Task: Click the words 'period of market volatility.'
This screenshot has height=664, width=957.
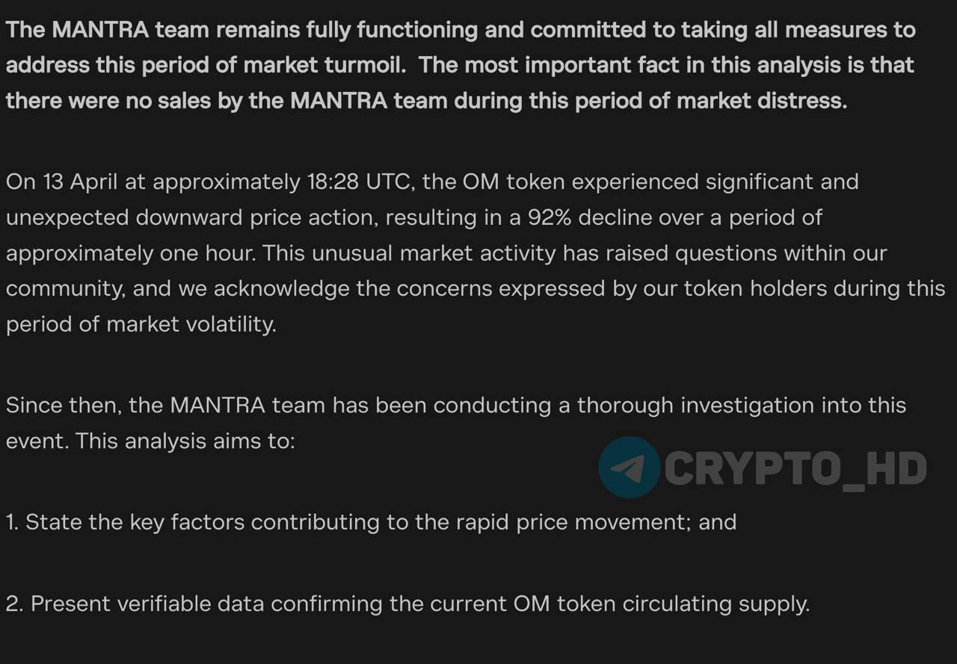Action: 141,324
